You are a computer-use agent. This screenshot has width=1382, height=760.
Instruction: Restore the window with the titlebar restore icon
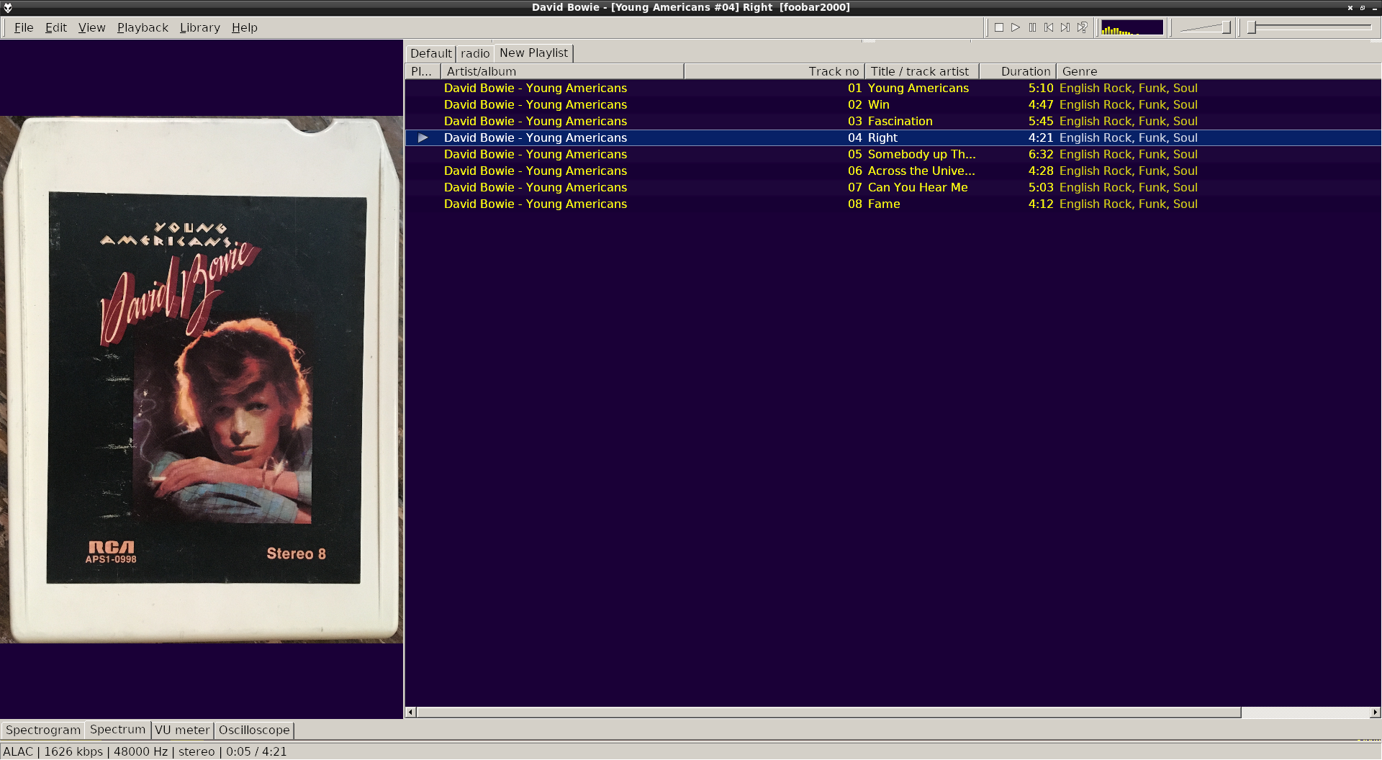1363,8
